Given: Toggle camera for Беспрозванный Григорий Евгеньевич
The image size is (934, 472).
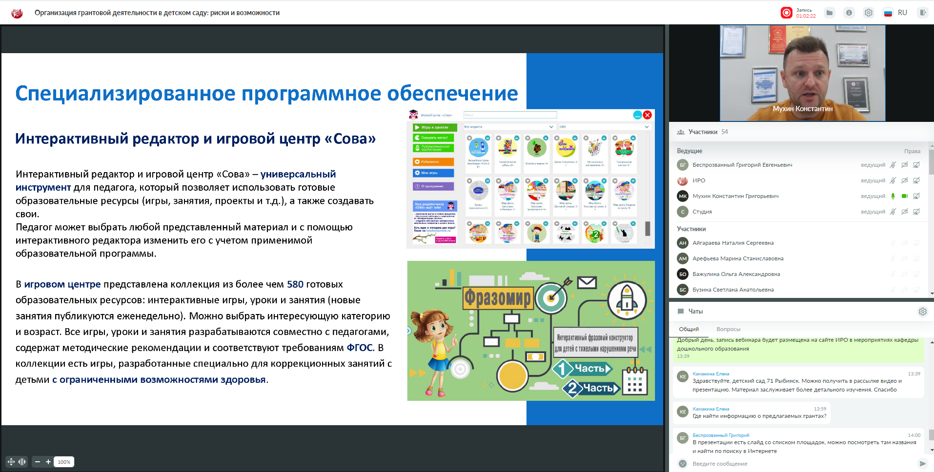Looking at the screenshot, I should 904,165.
